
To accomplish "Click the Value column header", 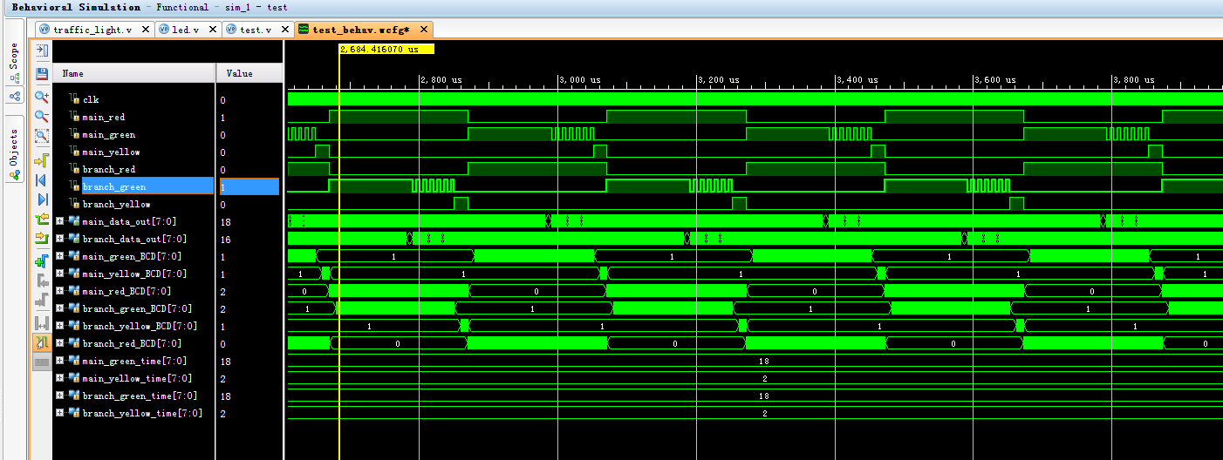I will (249, 73).
